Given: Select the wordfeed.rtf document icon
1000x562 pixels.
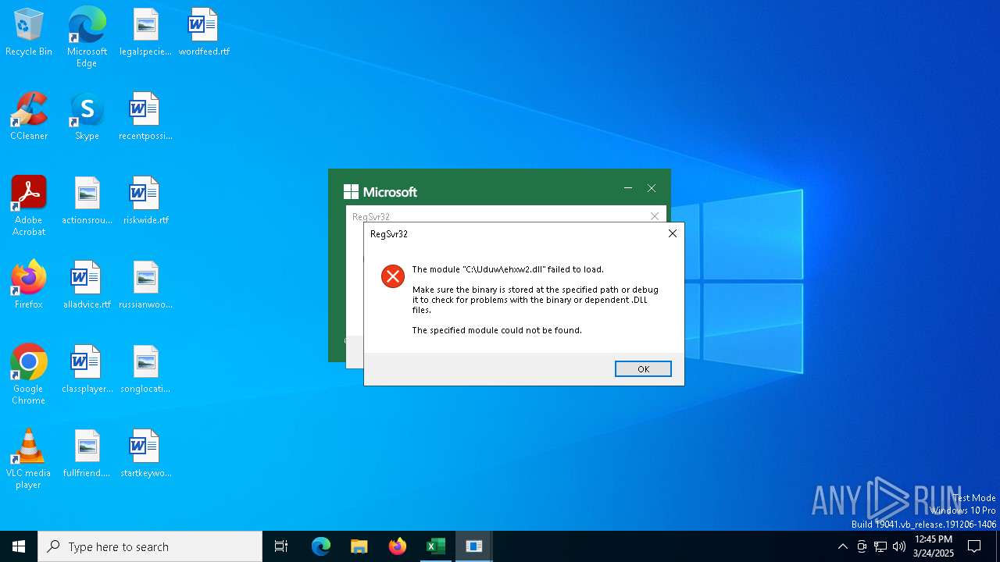Looking at the screenshot, I should (204, 33).
